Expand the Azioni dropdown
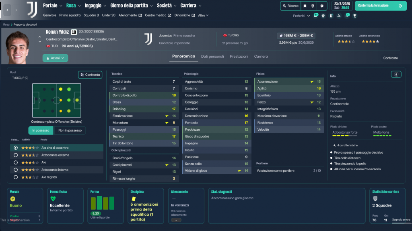The image size is (412, 231). [55, 58]
